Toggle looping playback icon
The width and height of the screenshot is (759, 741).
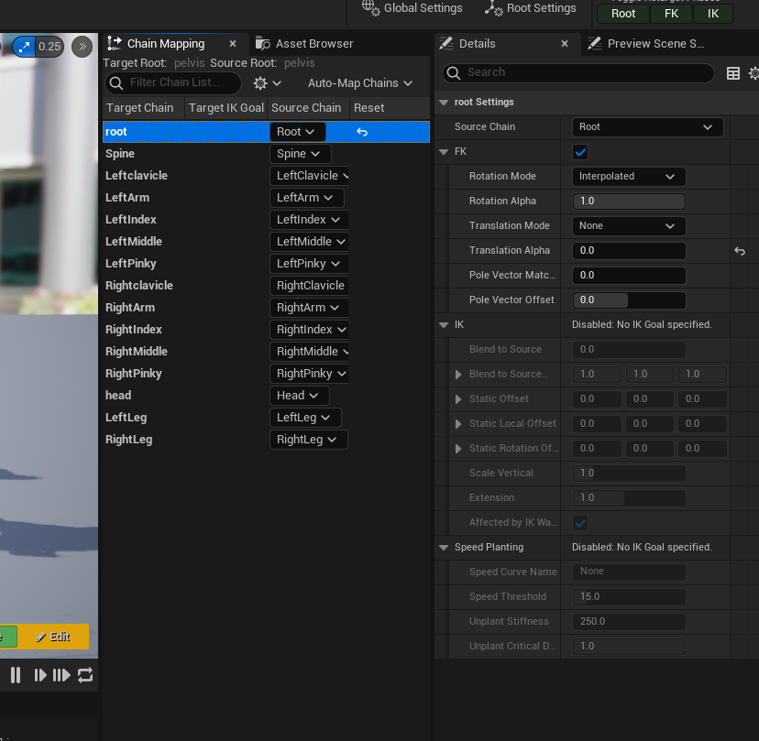(85, 675)
